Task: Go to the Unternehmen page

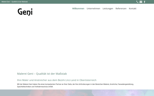Action: click(93, 8)
